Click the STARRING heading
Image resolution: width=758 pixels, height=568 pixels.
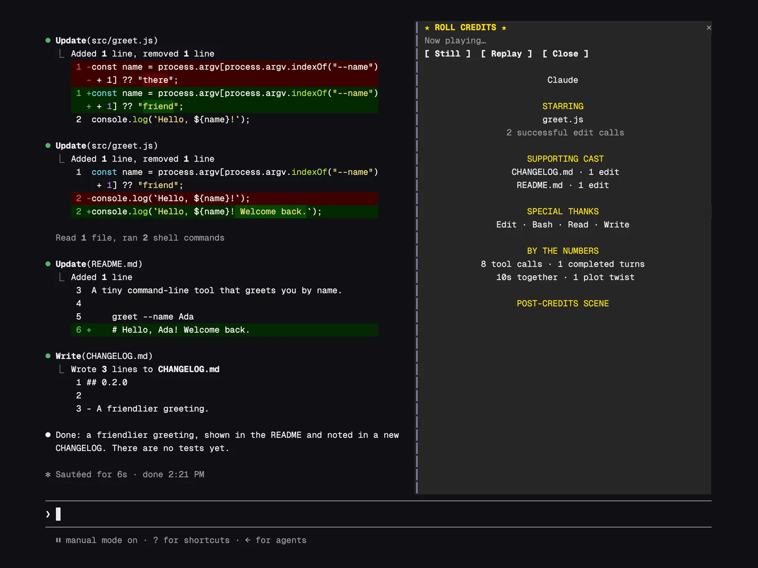563,106
